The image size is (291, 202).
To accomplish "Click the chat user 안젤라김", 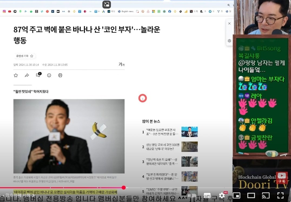I will pos(262,121).
